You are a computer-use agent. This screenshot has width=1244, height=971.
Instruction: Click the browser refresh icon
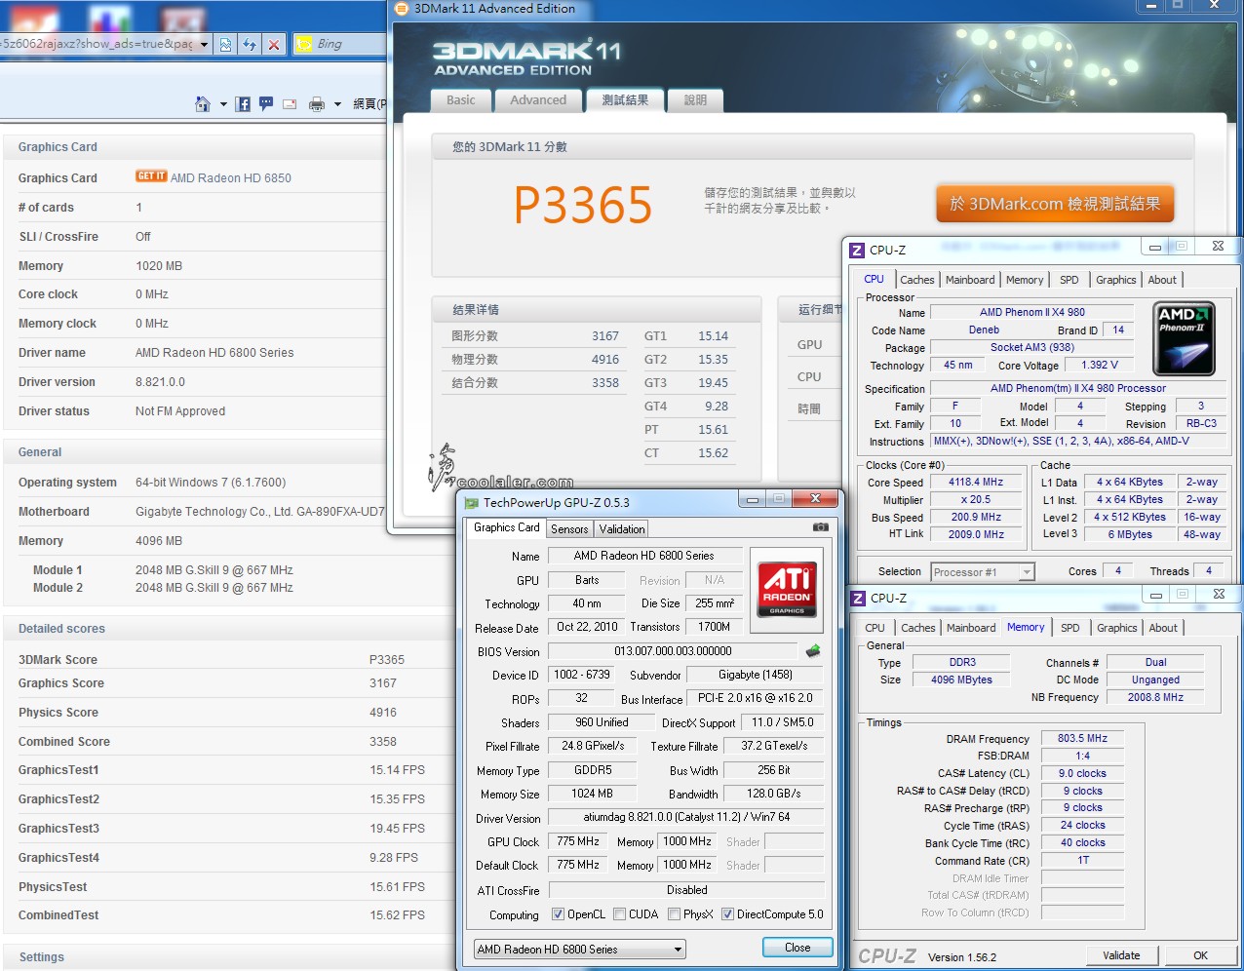[250, 44]
